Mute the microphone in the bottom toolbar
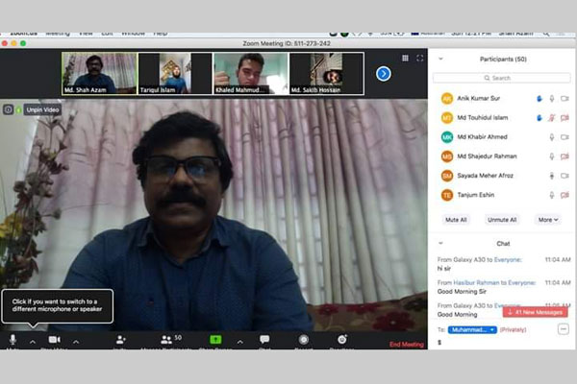577x384 pixels. pyautogui.click(x=13, y=340)
